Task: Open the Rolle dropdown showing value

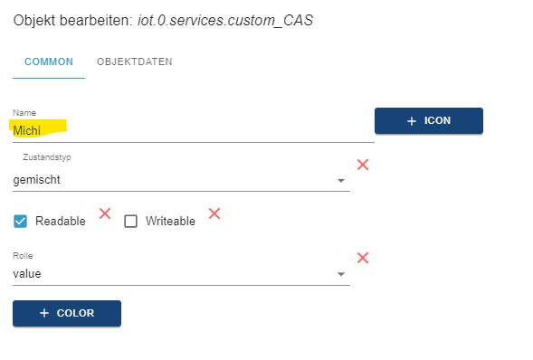Action: (181, 274)
